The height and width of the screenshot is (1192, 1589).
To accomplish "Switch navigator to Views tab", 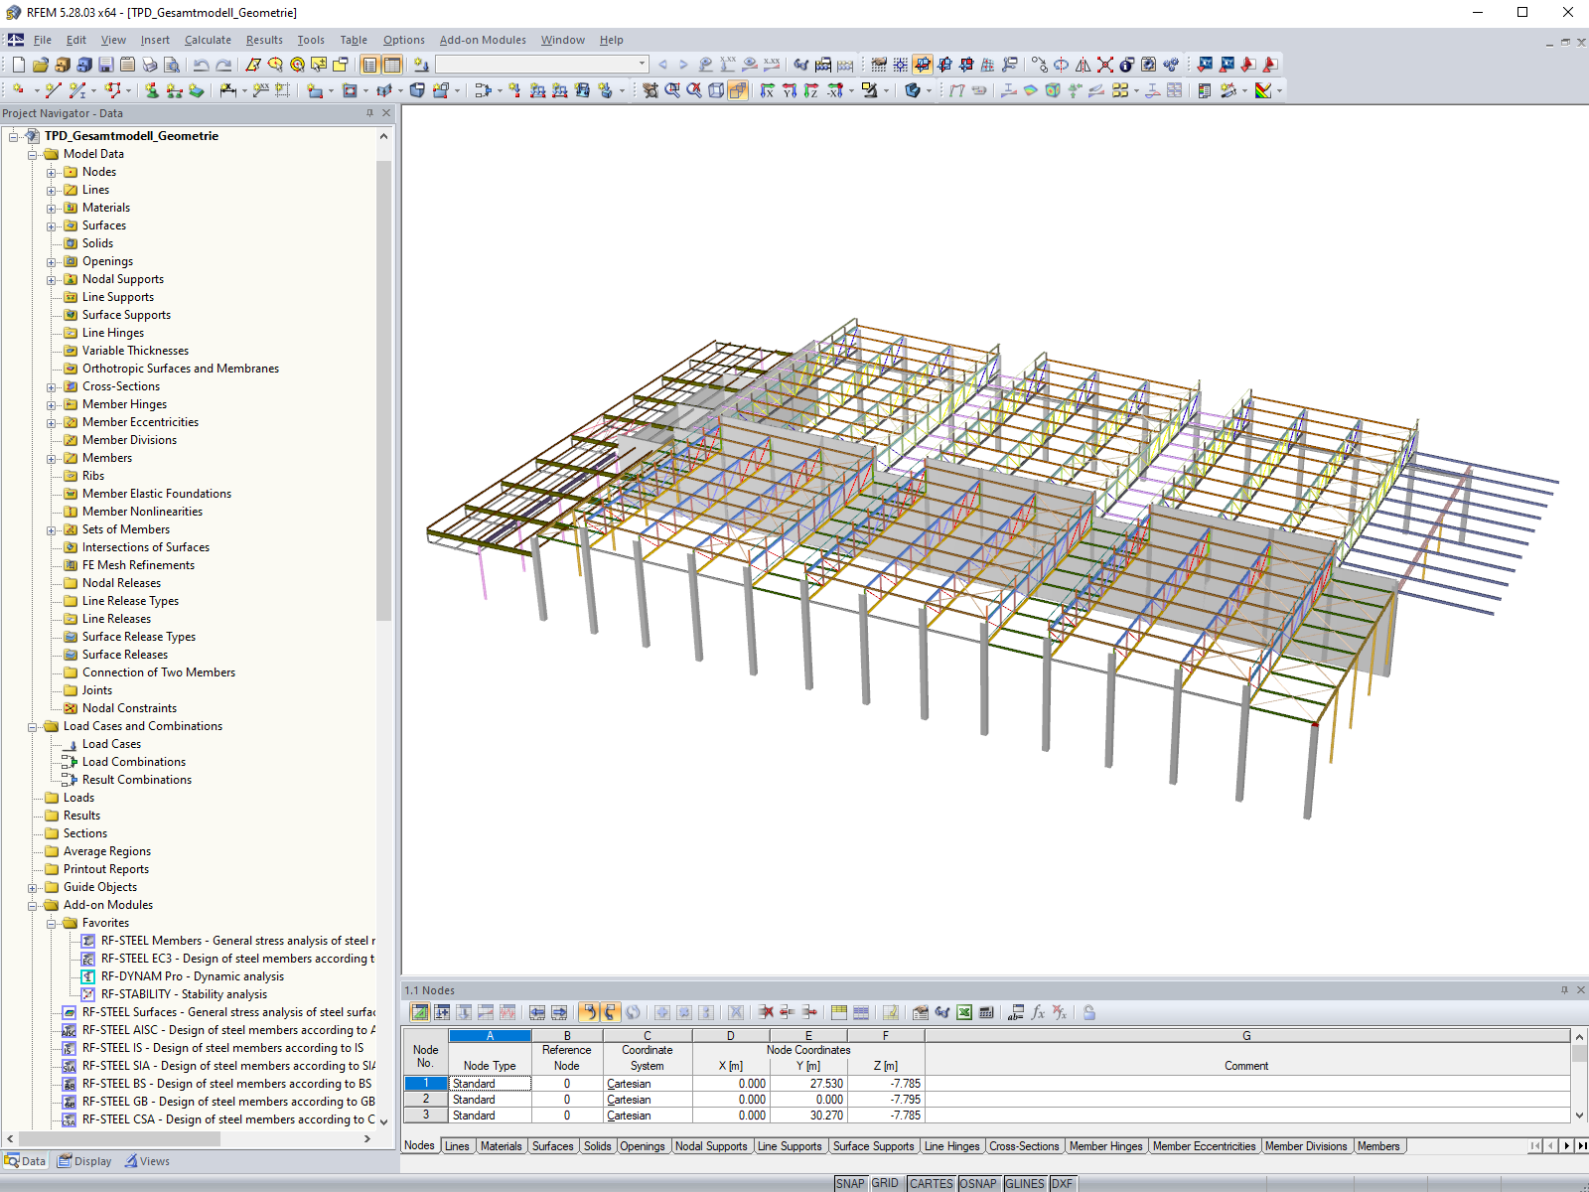I will [x=147, y=1161].
